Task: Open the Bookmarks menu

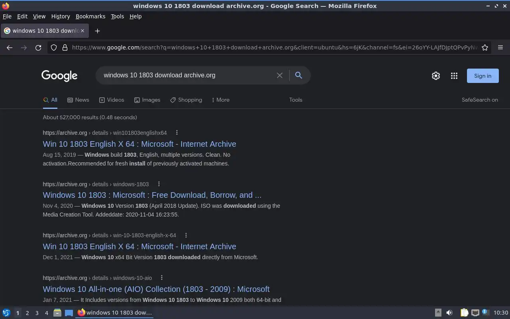Action: pyautogui.click(x=90, y=16)
